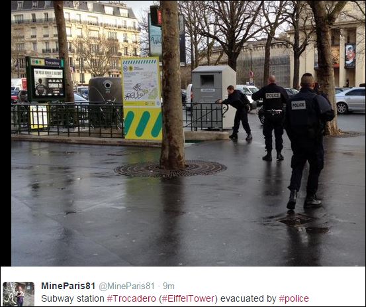Open the #EiffelTower hashtag
The width and height of the screenshot is (366, 307).
click(x=188, y=298)
